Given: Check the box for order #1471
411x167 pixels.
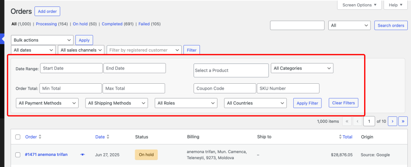Looking at the screenshot, I should pos(18,155).
